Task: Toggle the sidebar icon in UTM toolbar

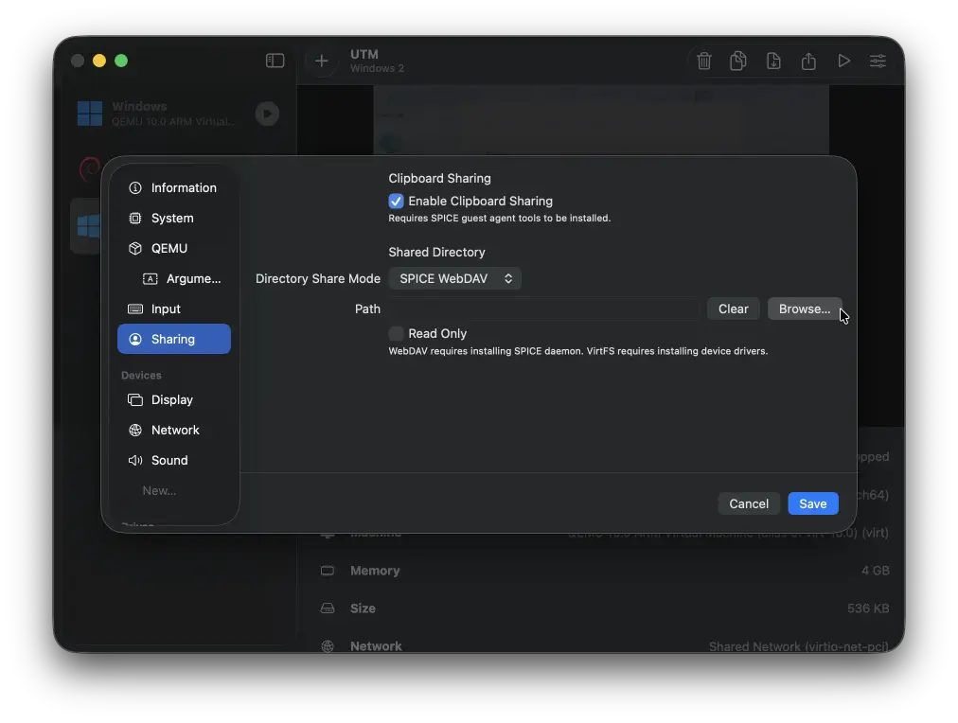Action: pyautogui.click(x=275, y=61)
